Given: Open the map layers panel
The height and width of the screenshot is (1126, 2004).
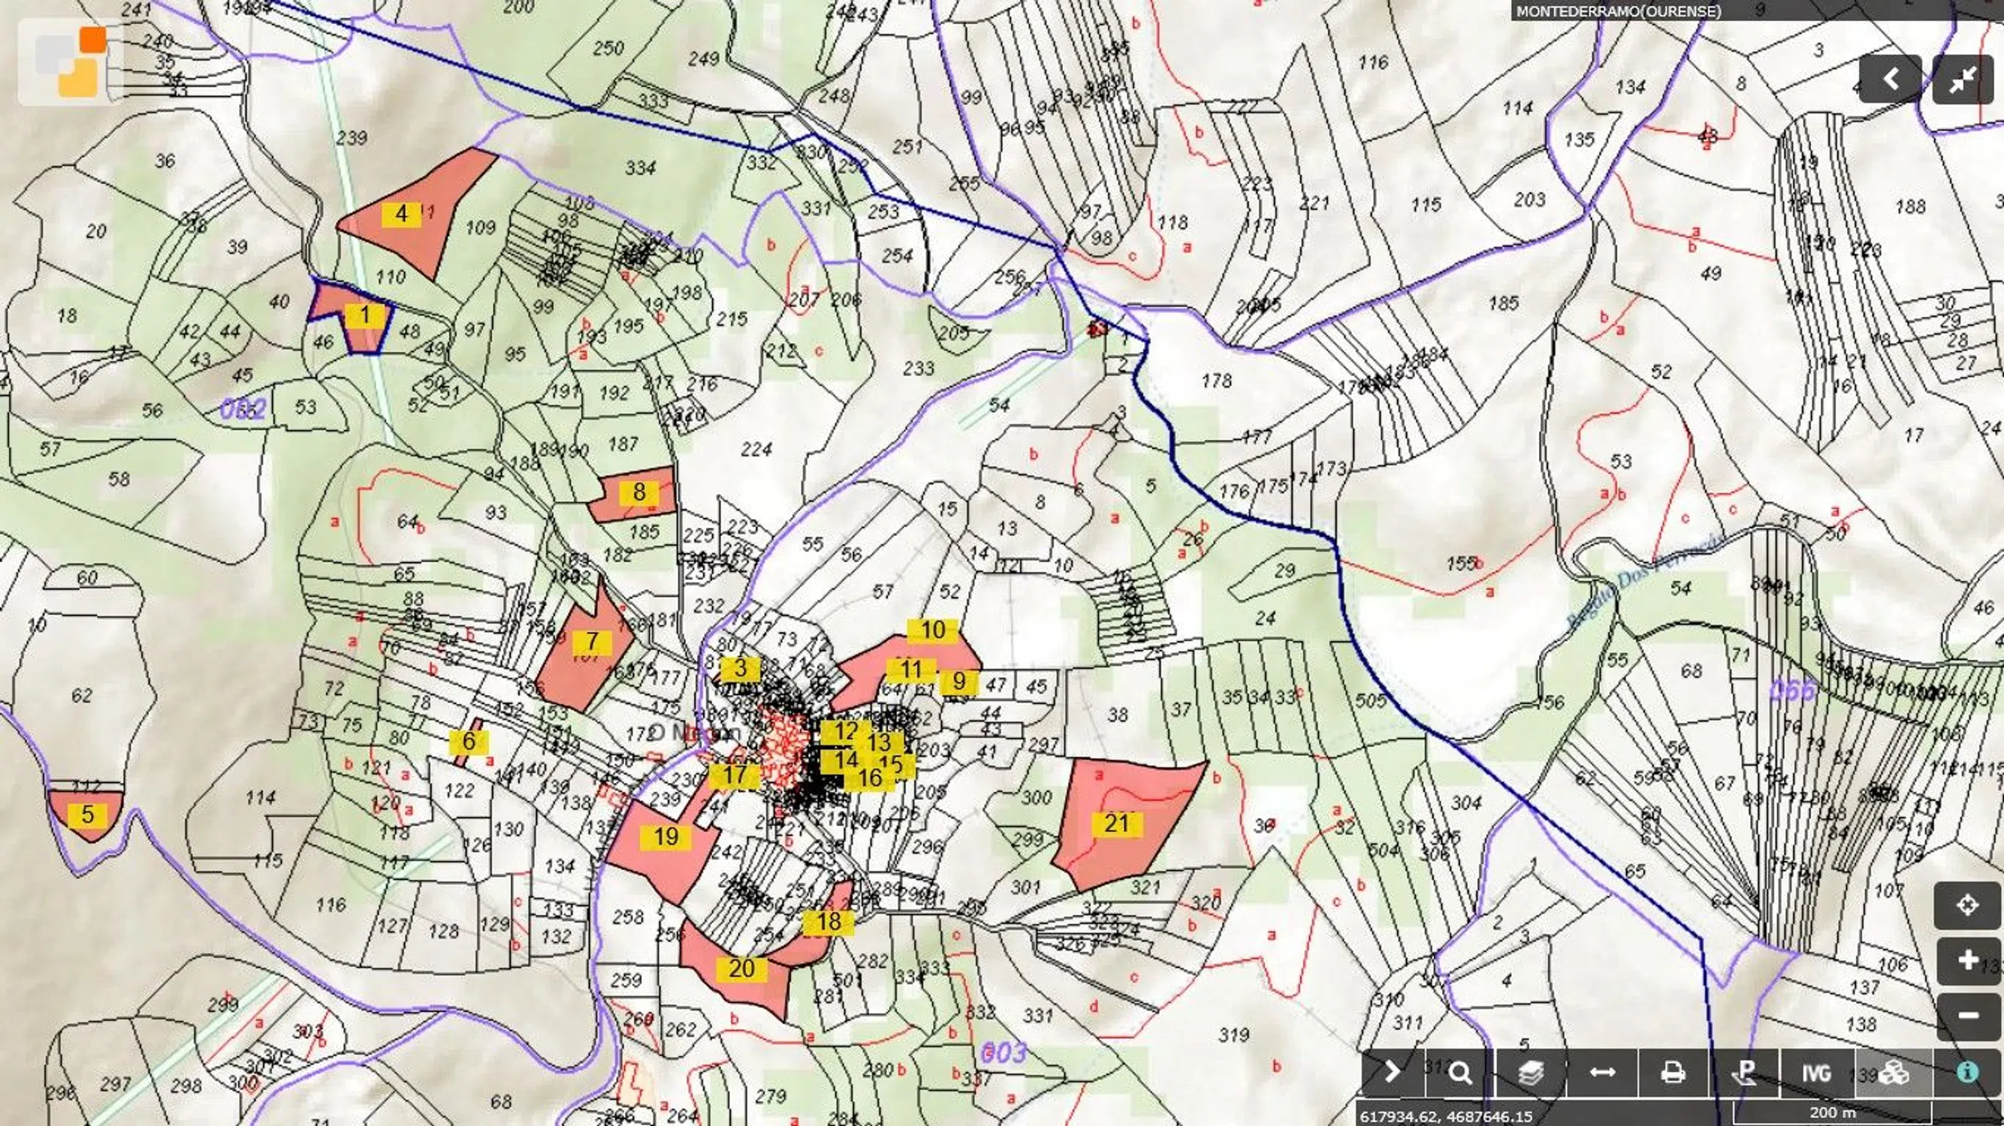Looking at the screenshot, I should (x=1530, y=1073).
